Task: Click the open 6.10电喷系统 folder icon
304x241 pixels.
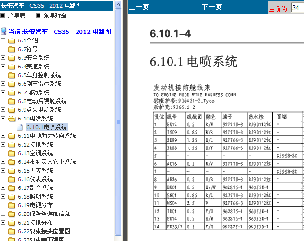Action: coord(12,119)
